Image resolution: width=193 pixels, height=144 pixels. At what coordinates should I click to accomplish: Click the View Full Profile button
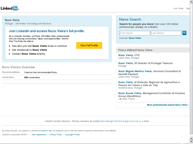[89, 45]
